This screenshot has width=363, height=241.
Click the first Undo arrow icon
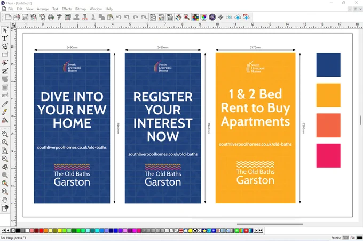pos(119,17)
